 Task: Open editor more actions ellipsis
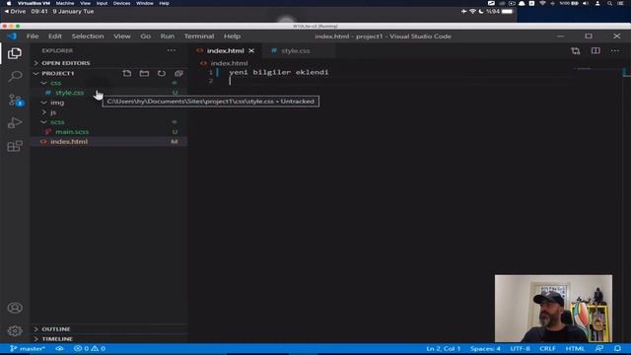(615, 50)
